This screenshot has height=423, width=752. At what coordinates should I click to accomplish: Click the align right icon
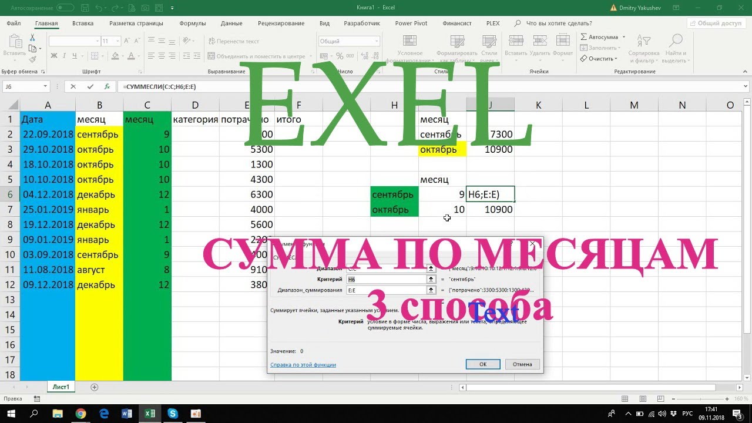pyautogui.click(x=173, y=56)
